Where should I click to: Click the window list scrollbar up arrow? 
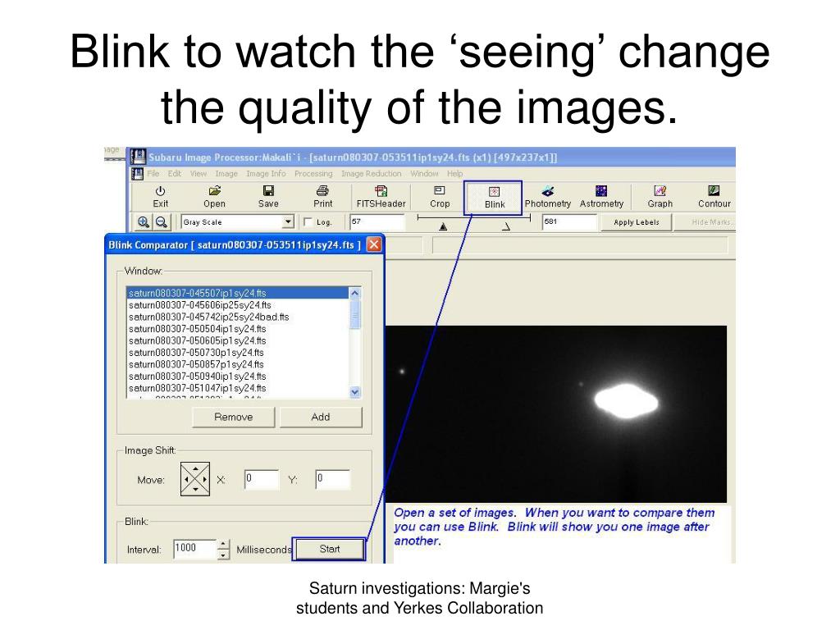354,293
